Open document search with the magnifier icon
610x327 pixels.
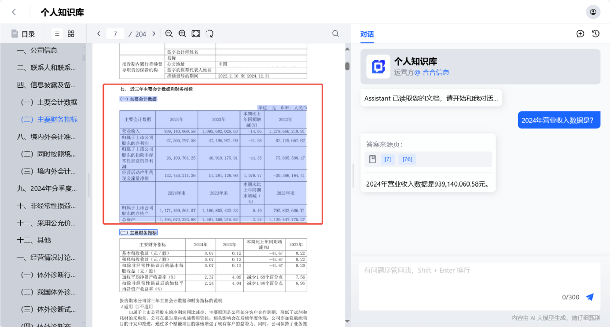(335, 33)
